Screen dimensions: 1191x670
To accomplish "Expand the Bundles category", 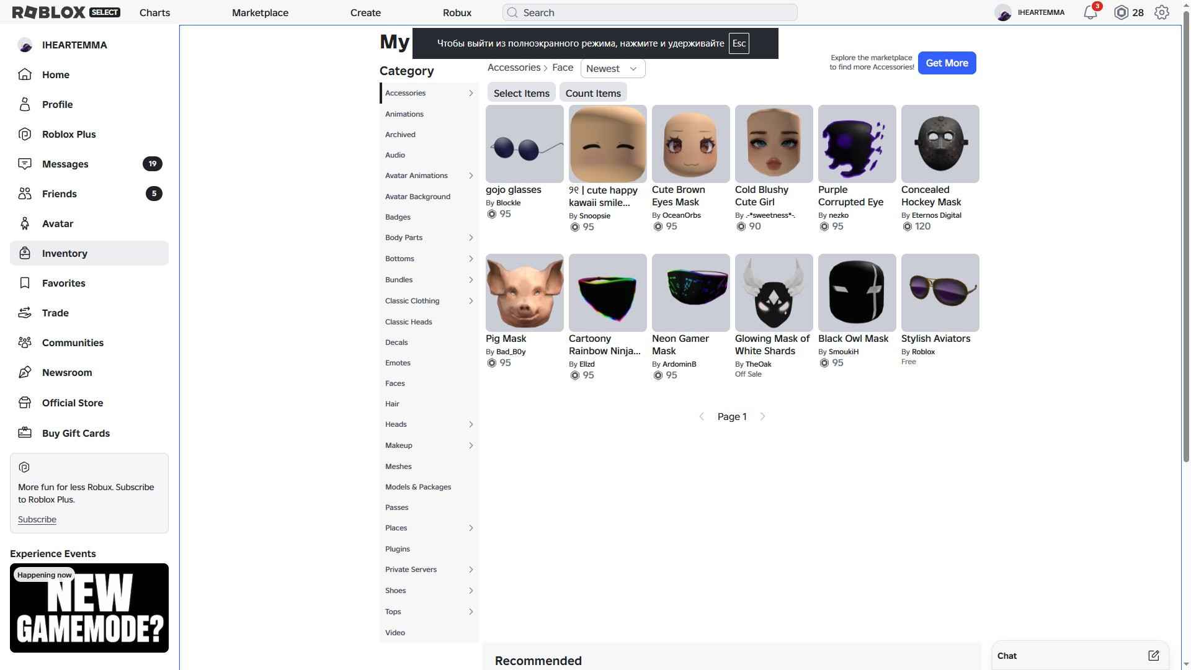I will [x=471, y=280].
